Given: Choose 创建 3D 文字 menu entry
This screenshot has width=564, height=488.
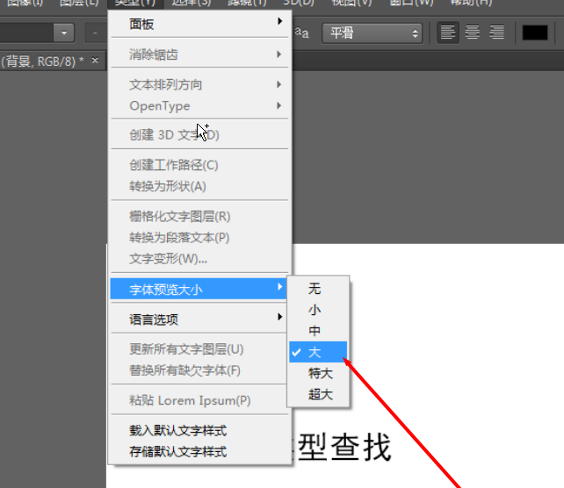Looking at the screenshot, I should (199, 135).
